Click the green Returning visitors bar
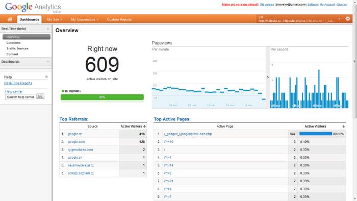 tap(102, 97)
